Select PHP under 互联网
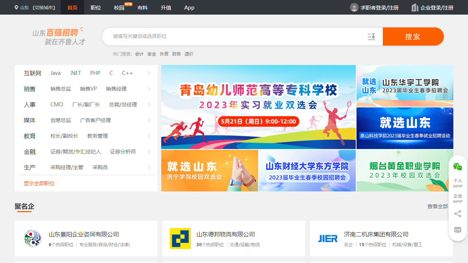The image size is (468, 263). point(95,73)
